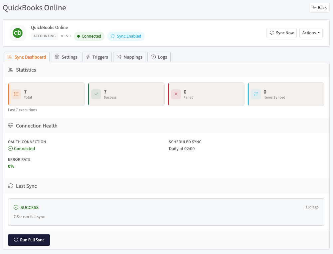Click the SUCCESS last sync status text

[30, 207]
